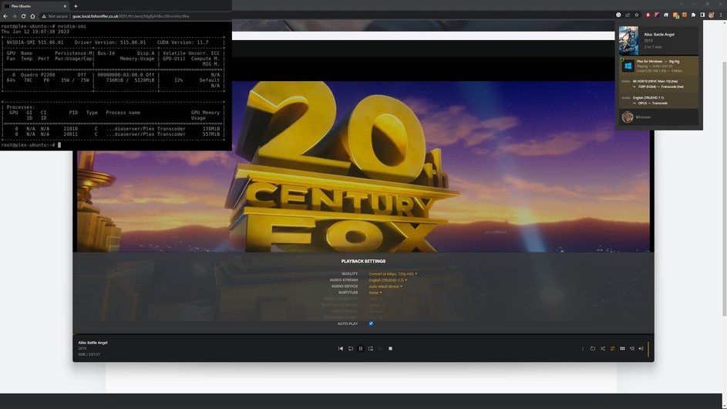Skip to previous item in player
Image resolution: width=727 pixels, height=409 pixels.
340,349
